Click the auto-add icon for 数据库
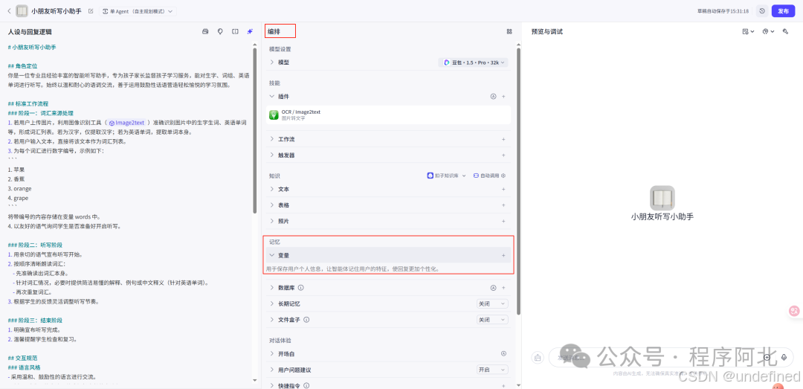This screenshot has height=389, width=803. [x=494, y=288]
